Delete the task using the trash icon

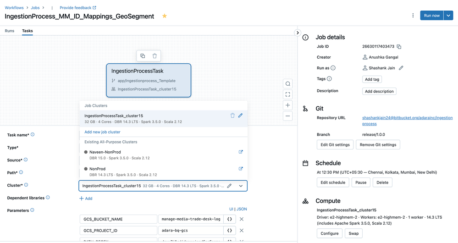pyautogui.click(x=155, y=56)
